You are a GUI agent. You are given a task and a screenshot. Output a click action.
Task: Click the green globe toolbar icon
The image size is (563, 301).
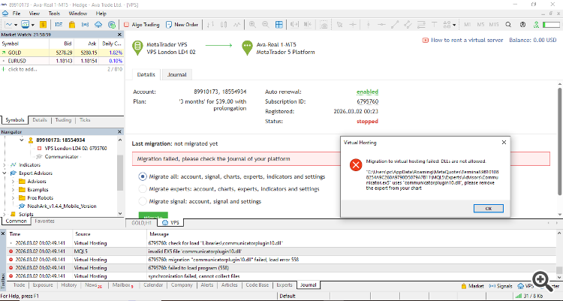(x=112, y=25)
